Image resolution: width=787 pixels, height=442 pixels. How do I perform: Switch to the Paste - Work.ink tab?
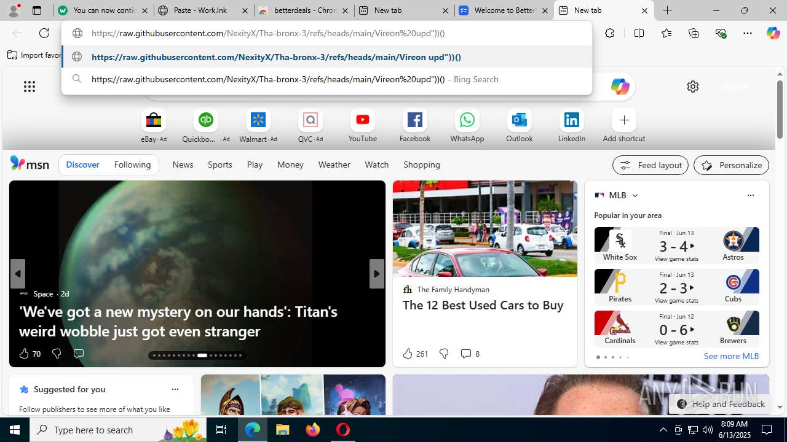[203, 10]
